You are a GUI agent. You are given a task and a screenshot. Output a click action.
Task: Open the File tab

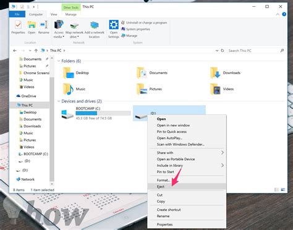click(x=17, y=14)
